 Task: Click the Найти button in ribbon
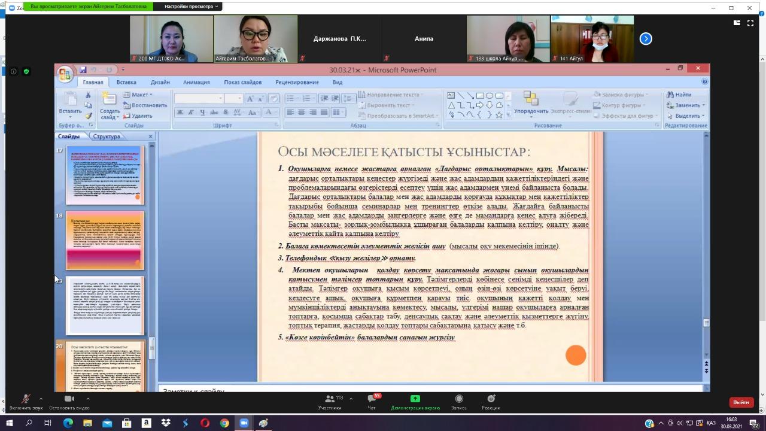(x=679, y=95)
